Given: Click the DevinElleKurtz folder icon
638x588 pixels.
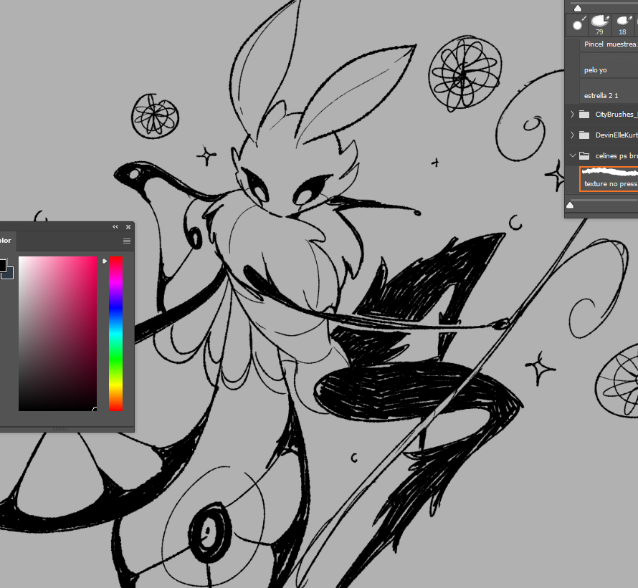Looking at the screenshot, I should click(584, 135).
